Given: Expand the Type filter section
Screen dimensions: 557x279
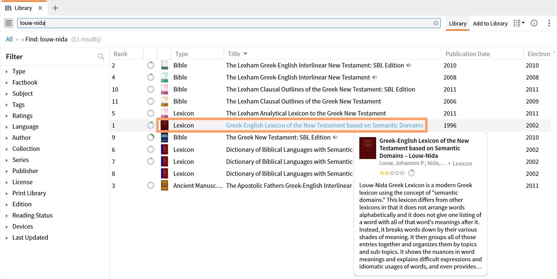Looking at the screenshot, I should click(19, 71).
